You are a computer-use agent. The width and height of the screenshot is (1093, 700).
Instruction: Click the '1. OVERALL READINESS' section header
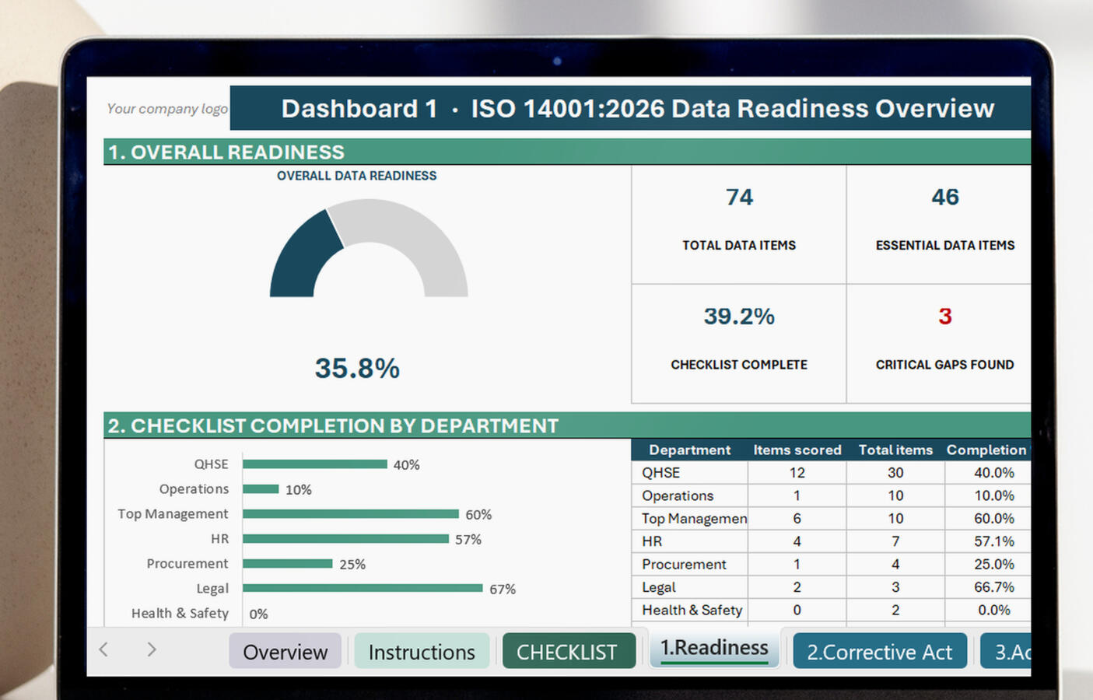(567, 152)
